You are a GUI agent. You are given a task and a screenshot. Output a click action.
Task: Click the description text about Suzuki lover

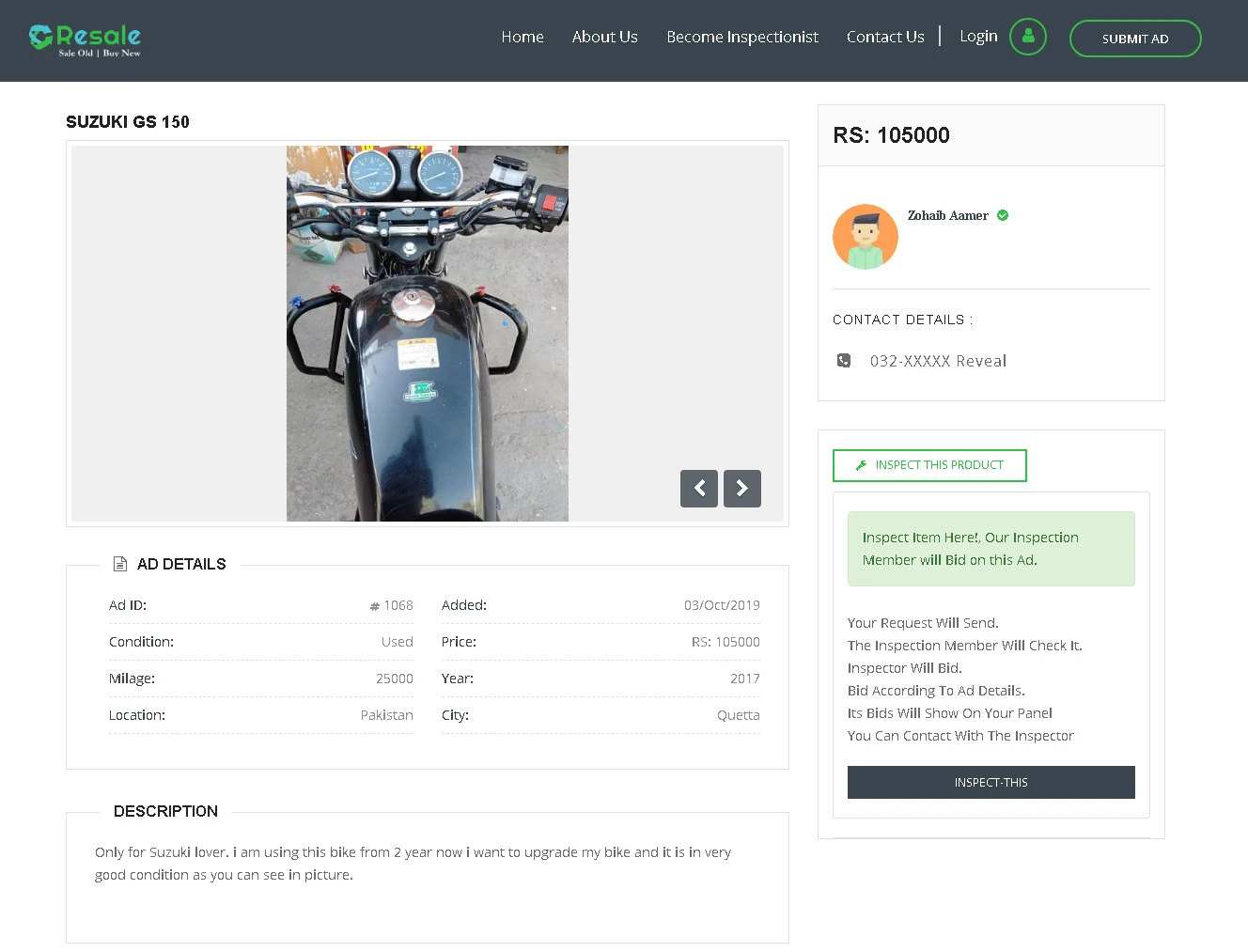[x=413, y=864]
